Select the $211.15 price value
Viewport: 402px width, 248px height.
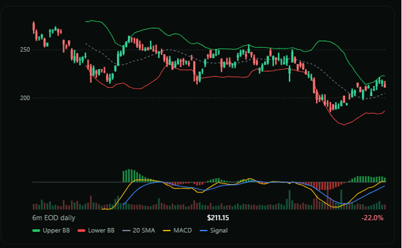click(218, 218)
